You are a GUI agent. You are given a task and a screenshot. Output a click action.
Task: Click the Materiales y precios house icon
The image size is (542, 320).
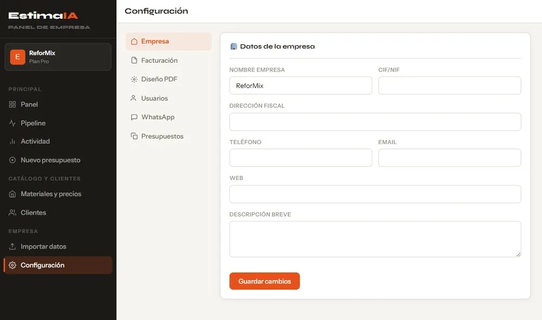(12, 194)
